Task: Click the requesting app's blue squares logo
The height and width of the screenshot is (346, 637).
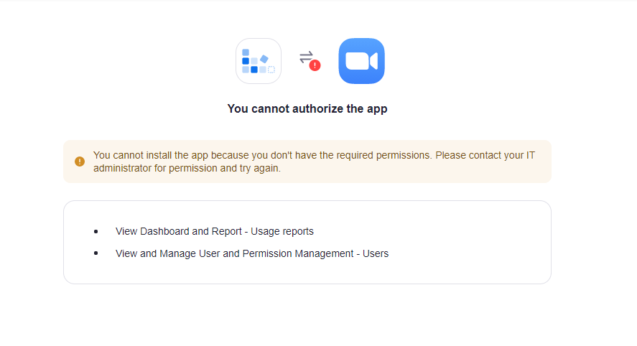Action: (x=259, y=61)
